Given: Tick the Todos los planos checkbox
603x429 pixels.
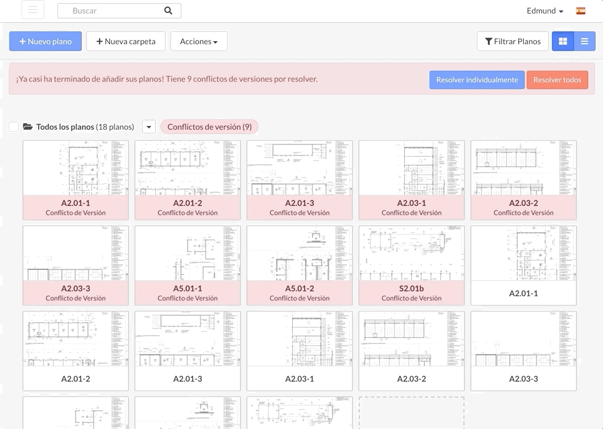Looking at the screenshot, I should click(x=14, y=127).
